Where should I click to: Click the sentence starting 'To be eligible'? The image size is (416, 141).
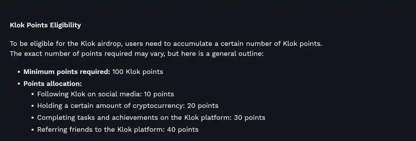pos(166,44)
